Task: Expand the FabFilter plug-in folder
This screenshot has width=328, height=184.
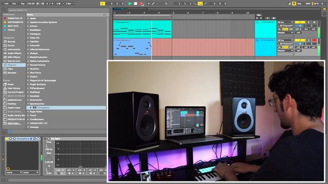Action: pyautogui.click(x=28, y=42)
